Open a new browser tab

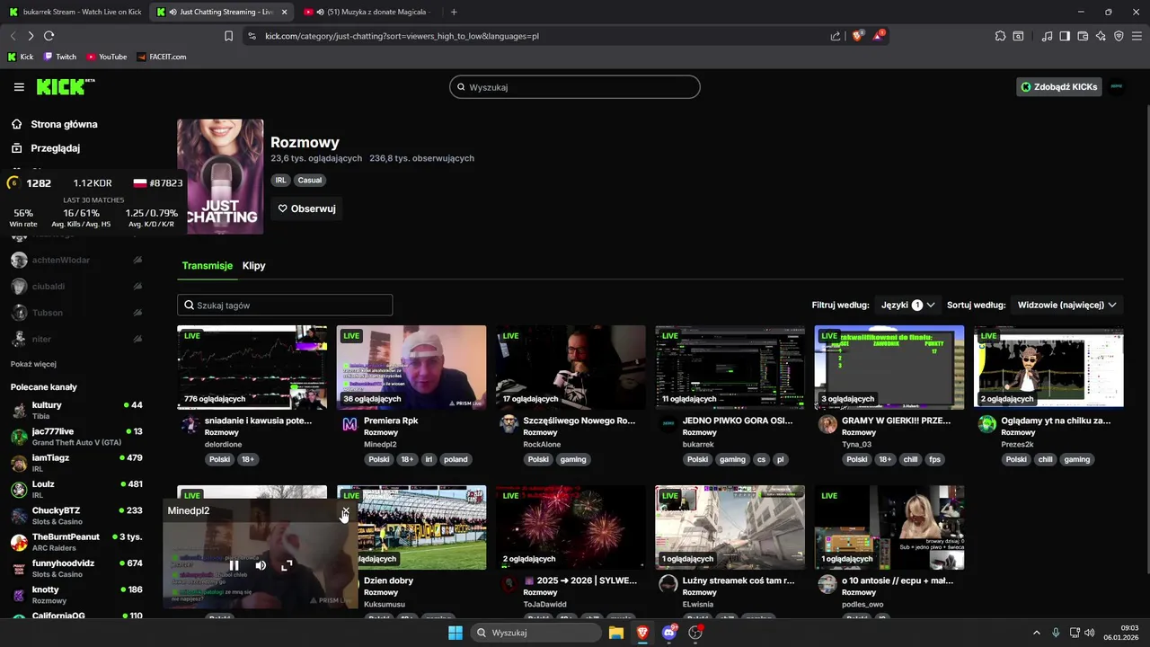[454, 12]
